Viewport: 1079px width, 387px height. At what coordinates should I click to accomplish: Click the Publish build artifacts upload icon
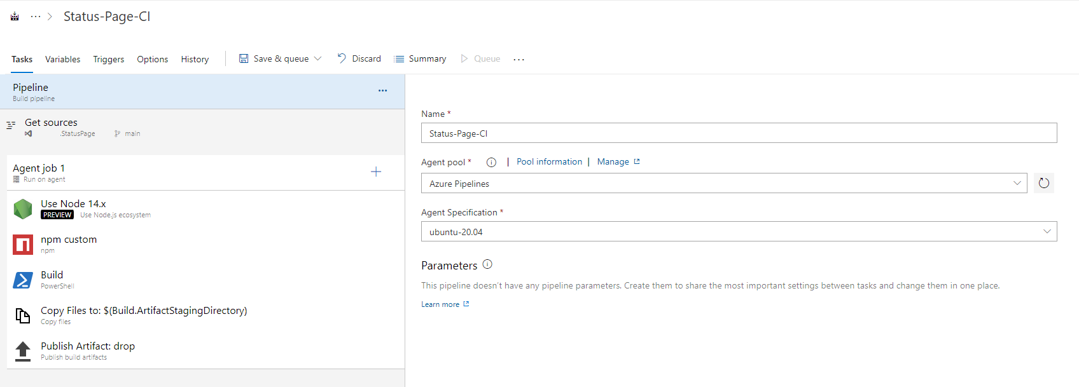point(23,351)
